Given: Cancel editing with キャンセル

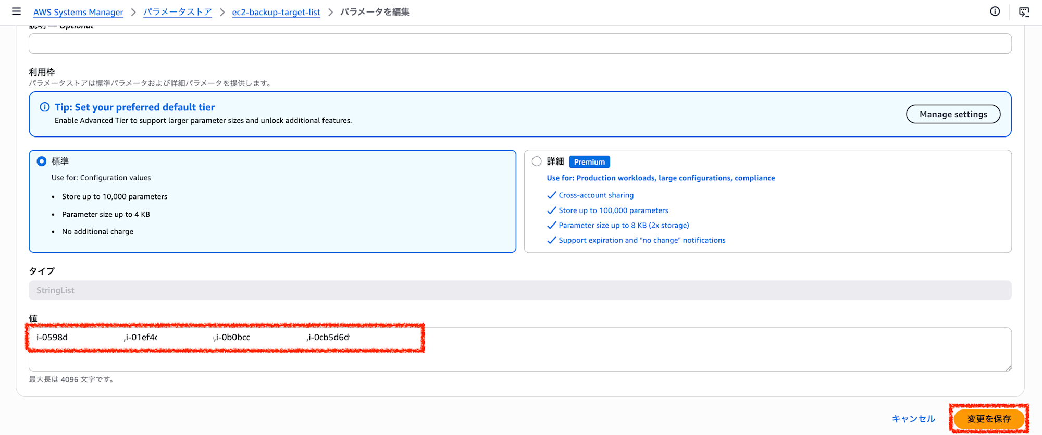Looking at the screenshot, I should pos(913,419).
